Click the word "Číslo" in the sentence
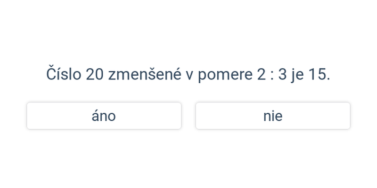 click(64, 73)
